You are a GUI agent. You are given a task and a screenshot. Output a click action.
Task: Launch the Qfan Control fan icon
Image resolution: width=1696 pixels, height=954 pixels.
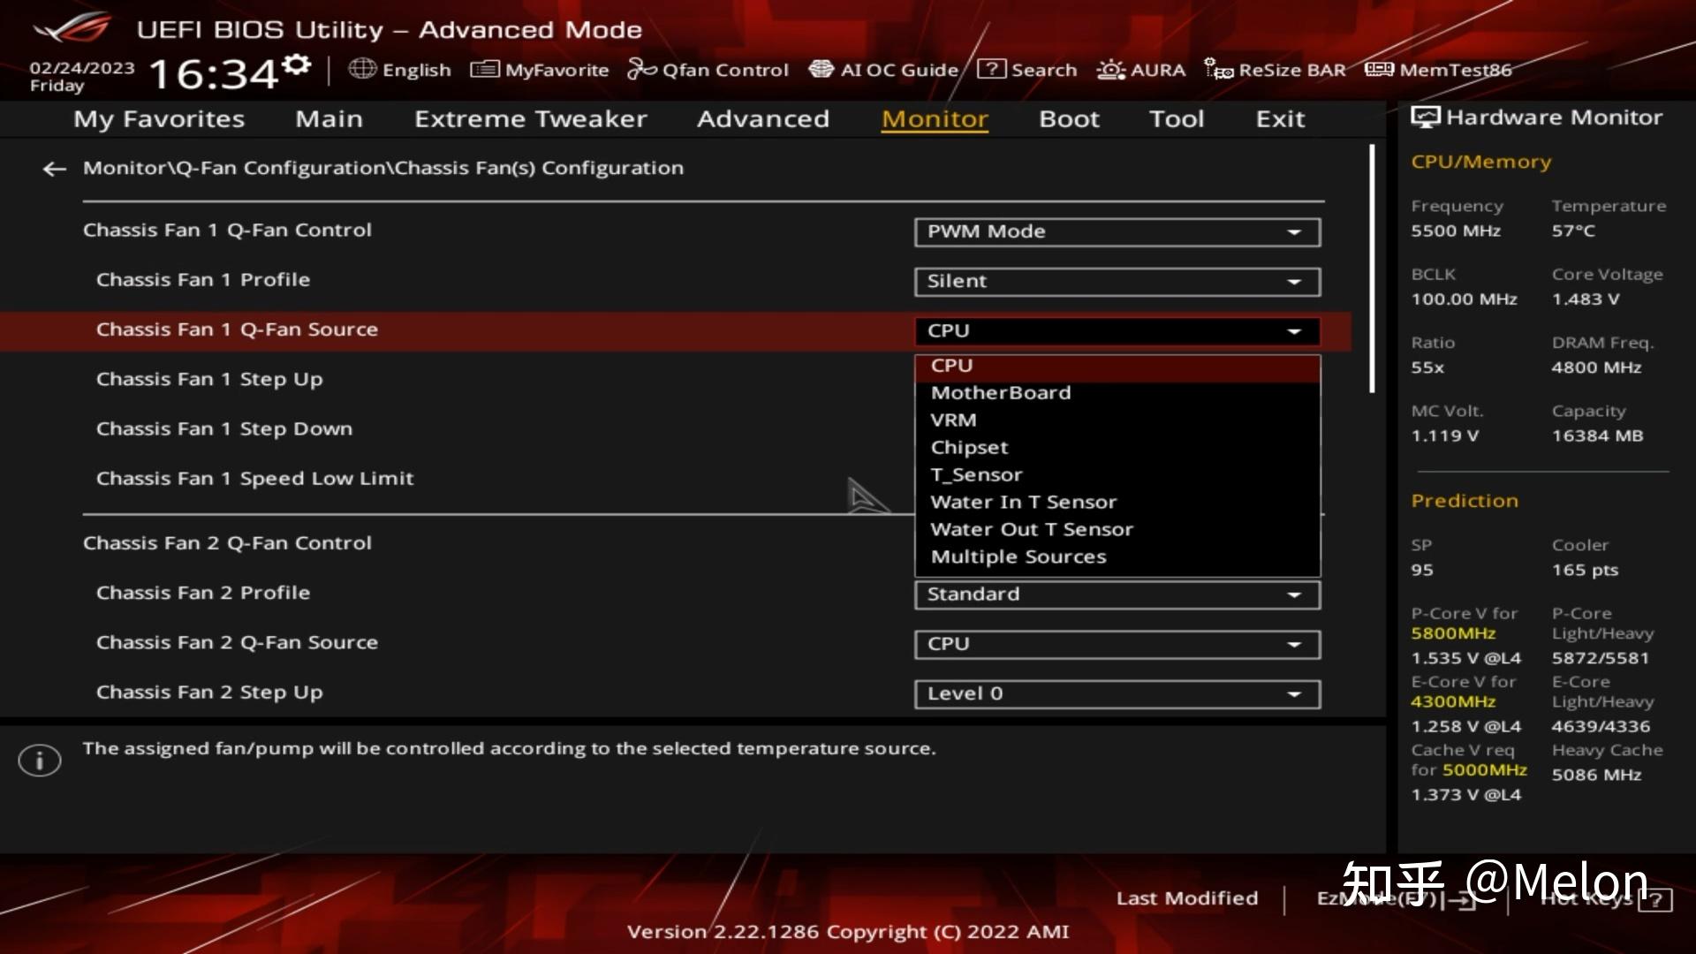pos(641,69)
